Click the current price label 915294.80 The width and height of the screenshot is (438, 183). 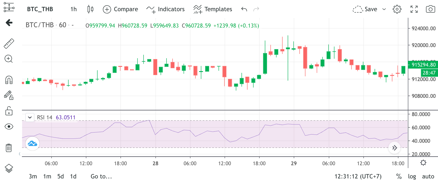(423, 65)
